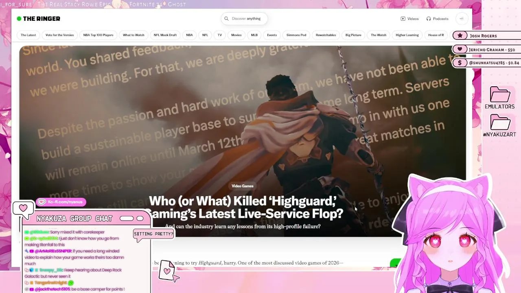This screenshot has height=293, width=521.
Task: Select the Big Picture pill
Action: point(353,35)
